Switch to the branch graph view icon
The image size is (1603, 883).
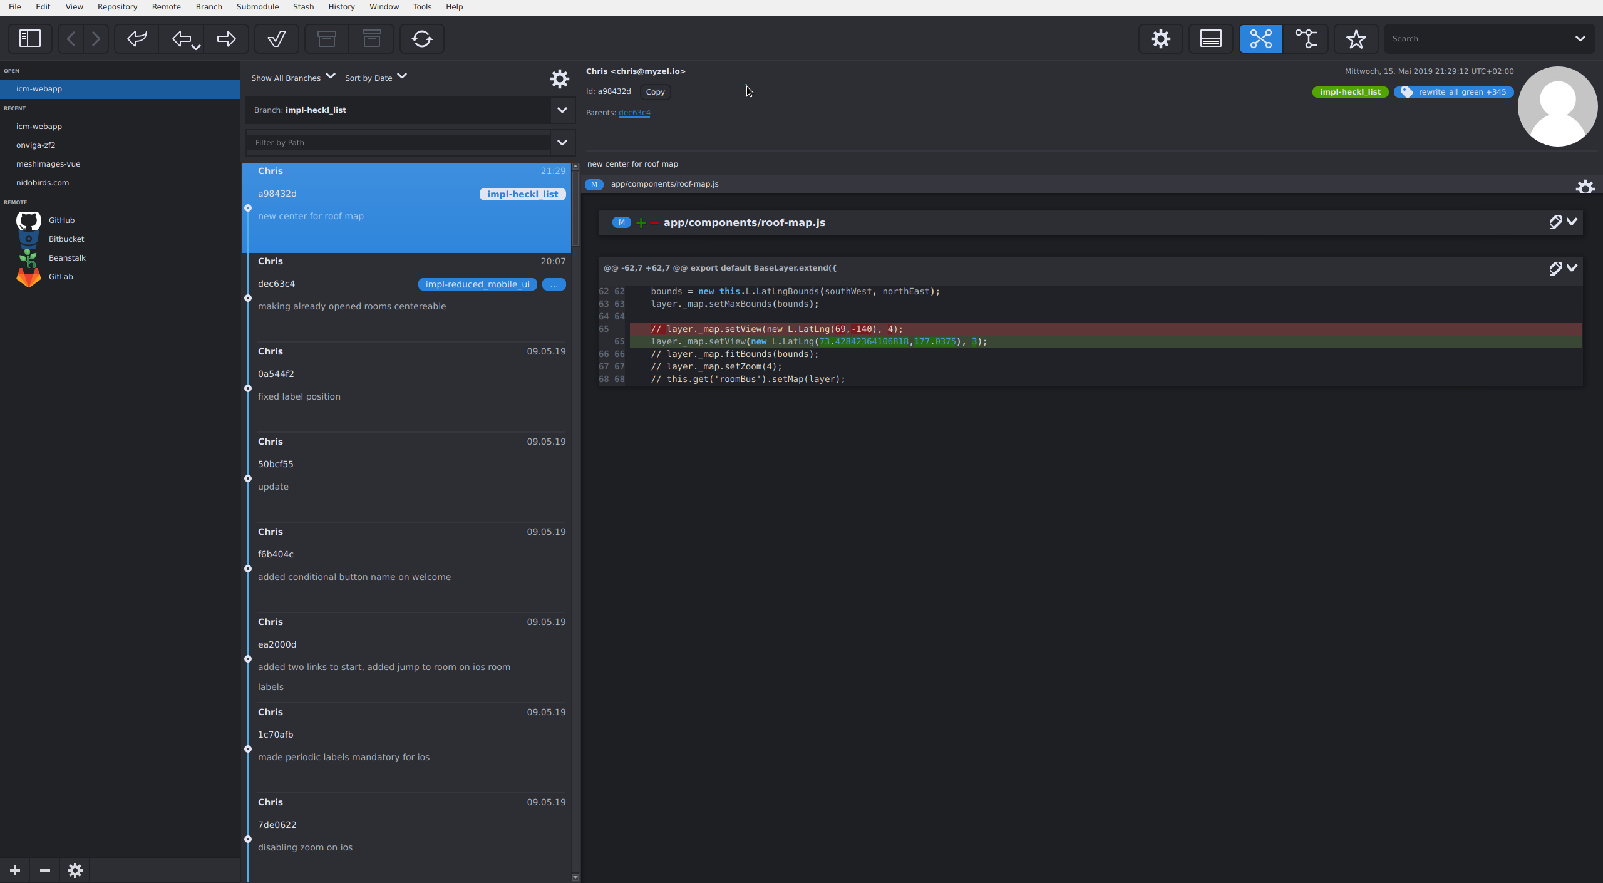(1306, 39)
